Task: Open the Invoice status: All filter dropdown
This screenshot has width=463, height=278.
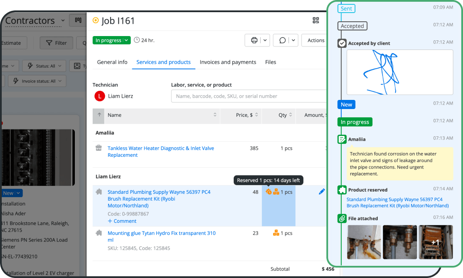Action: click(37, 81)
